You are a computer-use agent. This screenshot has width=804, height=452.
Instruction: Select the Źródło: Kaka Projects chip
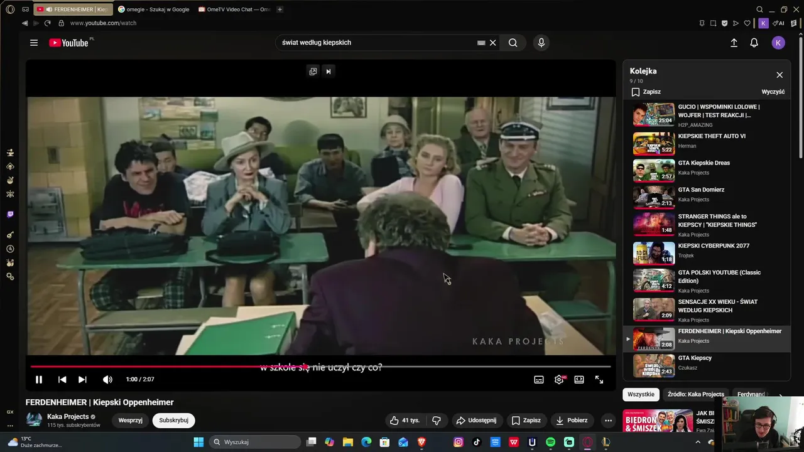tap(696, 394)
